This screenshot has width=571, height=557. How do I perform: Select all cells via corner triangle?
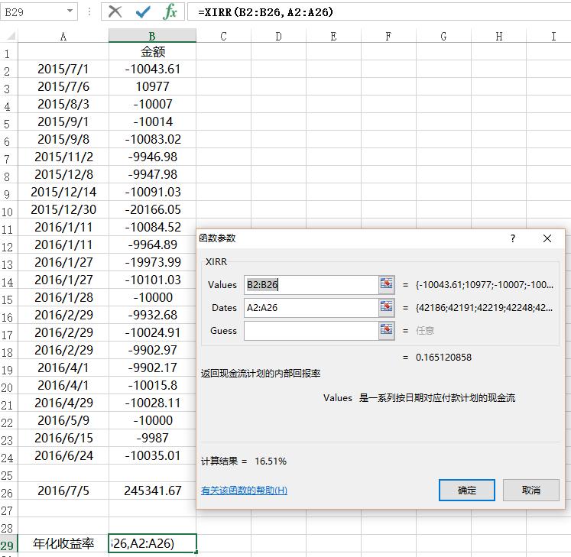click(11, 36)
